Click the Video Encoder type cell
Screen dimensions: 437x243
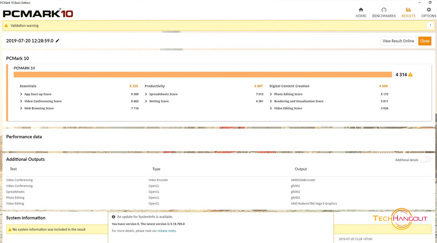[158, 180]
